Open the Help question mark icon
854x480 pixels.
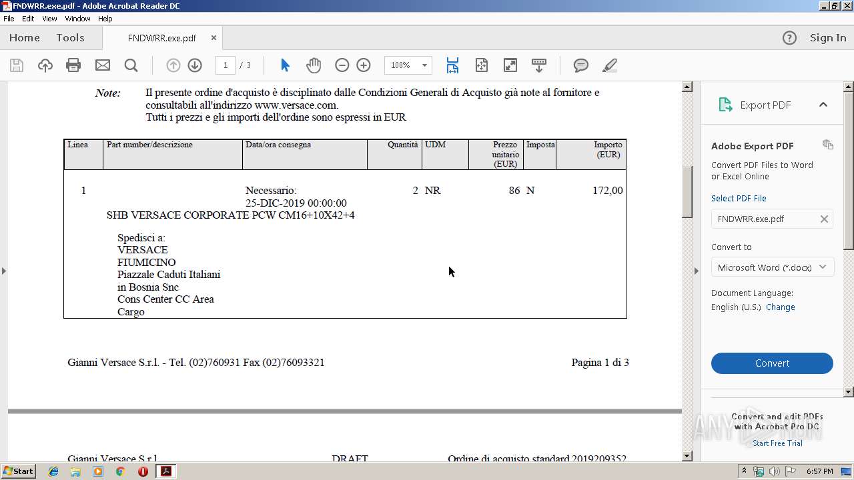pyautogui.click(x=789, y=38)
